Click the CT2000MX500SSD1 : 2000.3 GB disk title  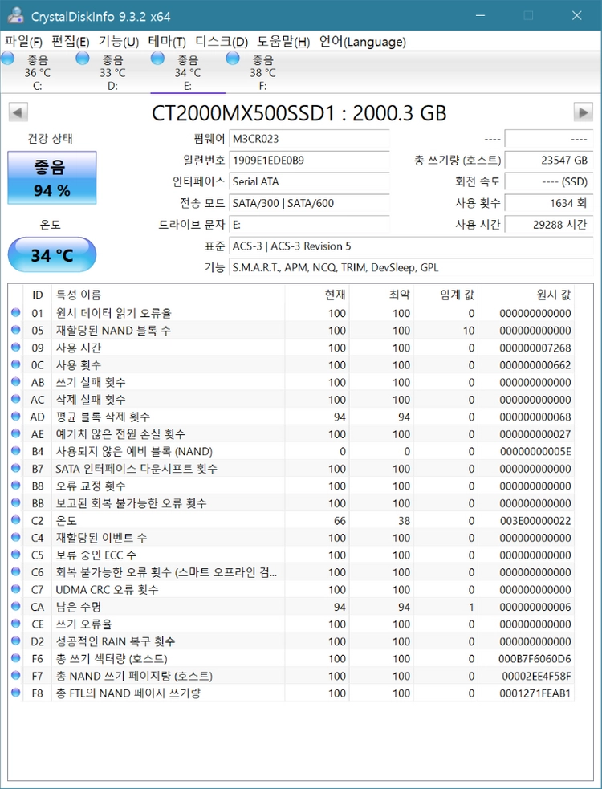coord(299,113)
